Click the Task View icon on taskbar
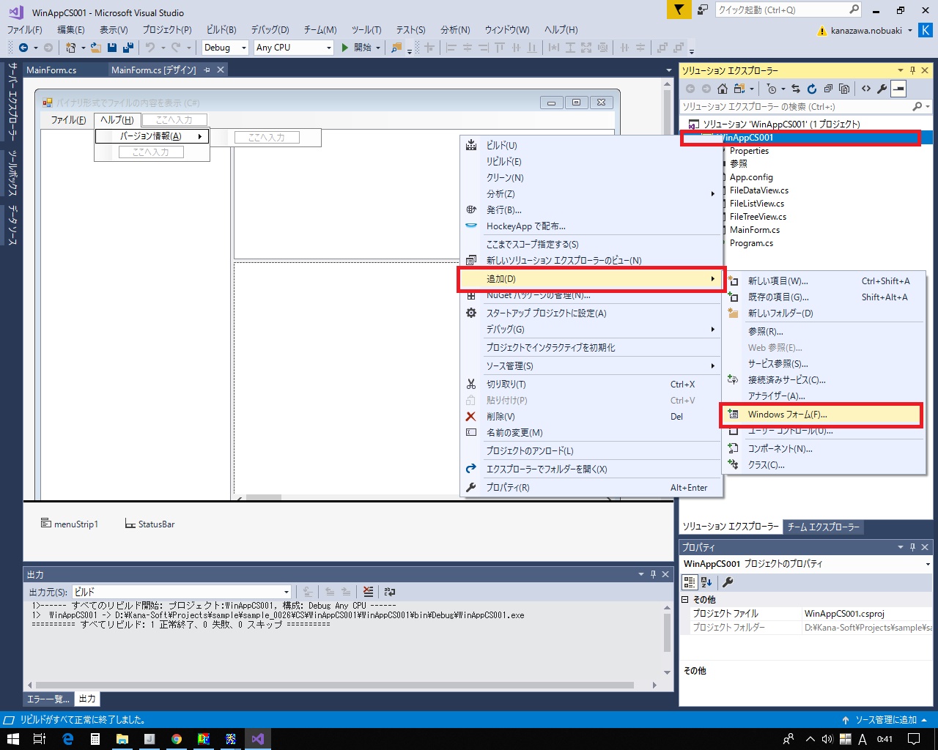938x750 pixels. click(x=40, y=739)
